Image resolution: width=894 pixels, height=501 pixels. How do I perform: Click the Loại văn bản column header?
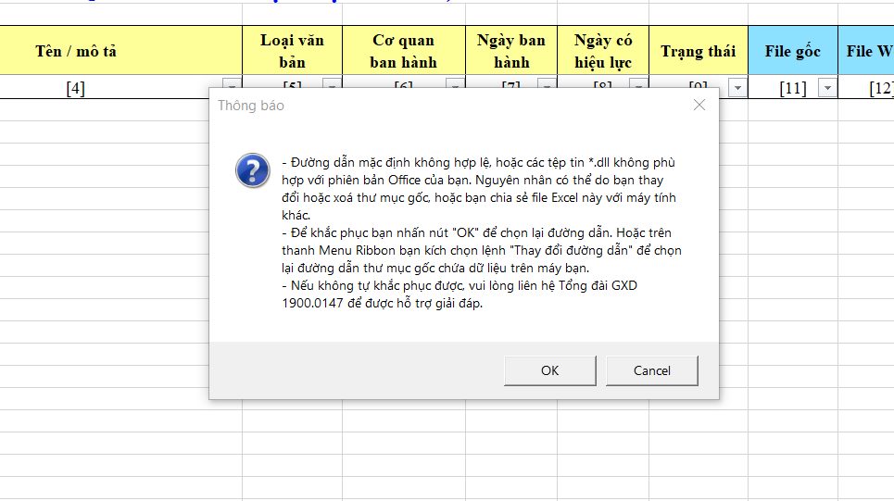(292, 52)
